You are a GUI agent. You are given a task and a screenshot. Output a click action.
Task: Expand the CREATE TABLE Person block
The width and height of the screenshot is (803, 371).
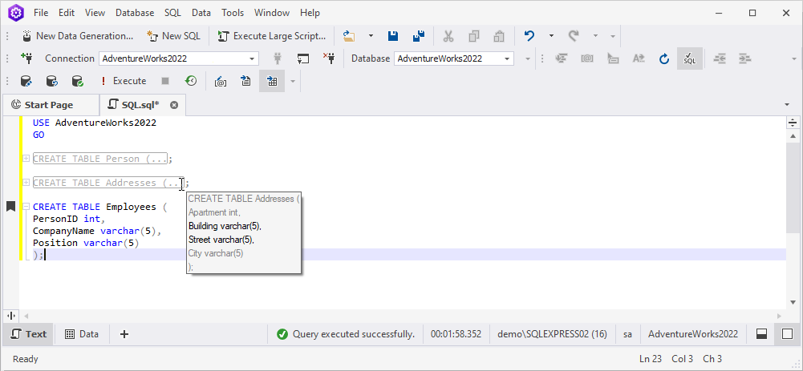26,159
